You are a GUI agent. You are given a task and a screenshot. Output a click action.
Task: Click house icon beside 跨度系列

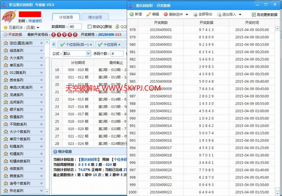[x=6, y=176]
